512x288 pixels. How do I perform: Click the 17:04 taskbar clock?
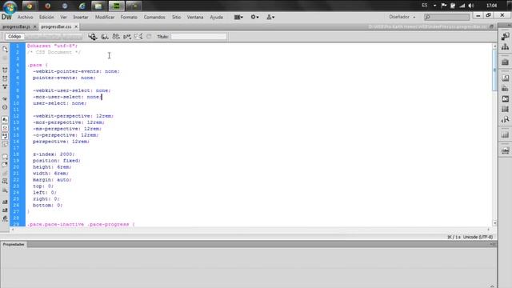click(491, 6)
